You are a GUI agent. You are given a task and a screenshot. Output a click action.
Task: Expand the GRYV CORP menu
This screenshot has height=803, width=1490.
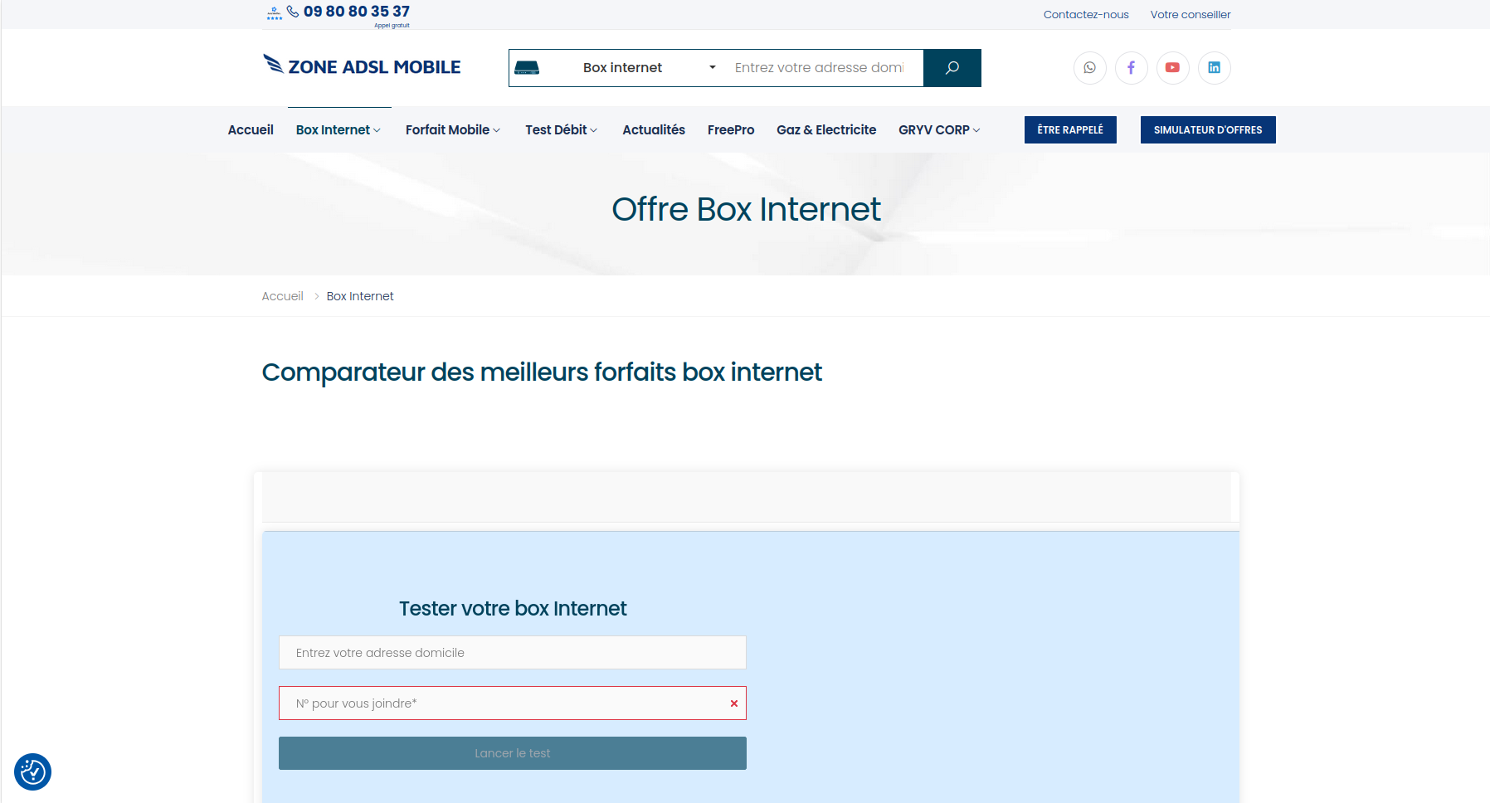(937, 129)
